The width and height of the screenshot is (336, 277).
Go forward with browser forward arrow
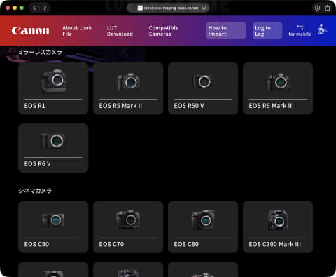pos(45,8)
